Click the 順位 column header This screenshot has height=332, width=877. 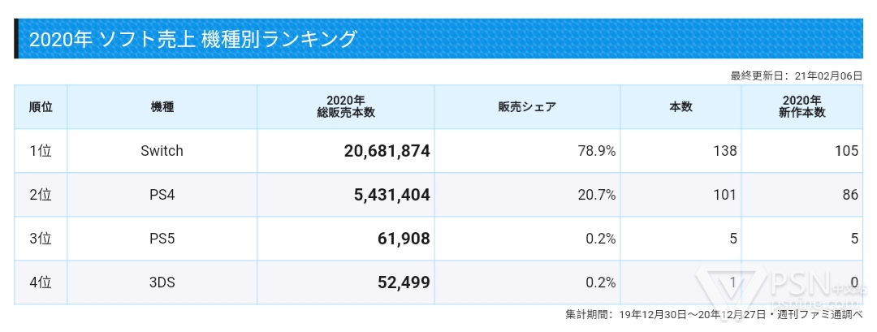(41, 107)
